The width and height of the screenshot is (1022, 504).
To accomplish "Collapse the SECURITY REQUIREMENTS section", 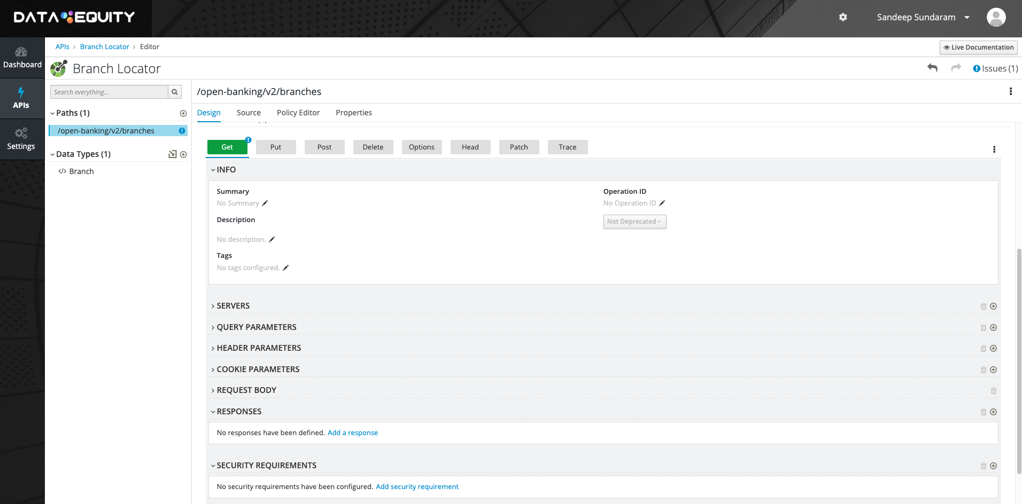I will [264, 466].
